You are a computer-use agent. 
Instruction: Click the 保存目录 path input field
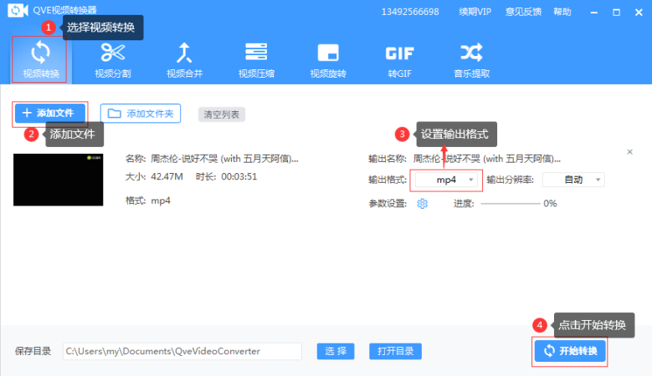pyautogui.click(x=182, y=351)
